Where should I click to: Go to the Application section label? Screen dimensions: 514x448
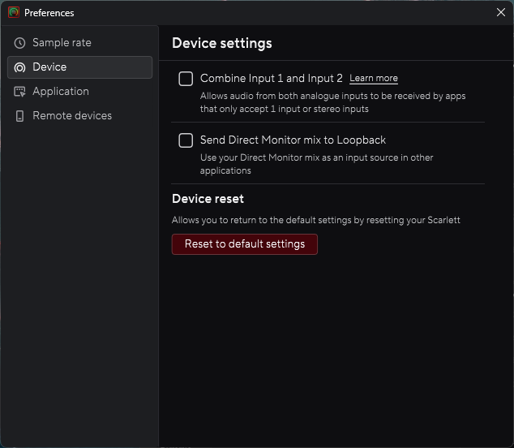tap(61, 92)
